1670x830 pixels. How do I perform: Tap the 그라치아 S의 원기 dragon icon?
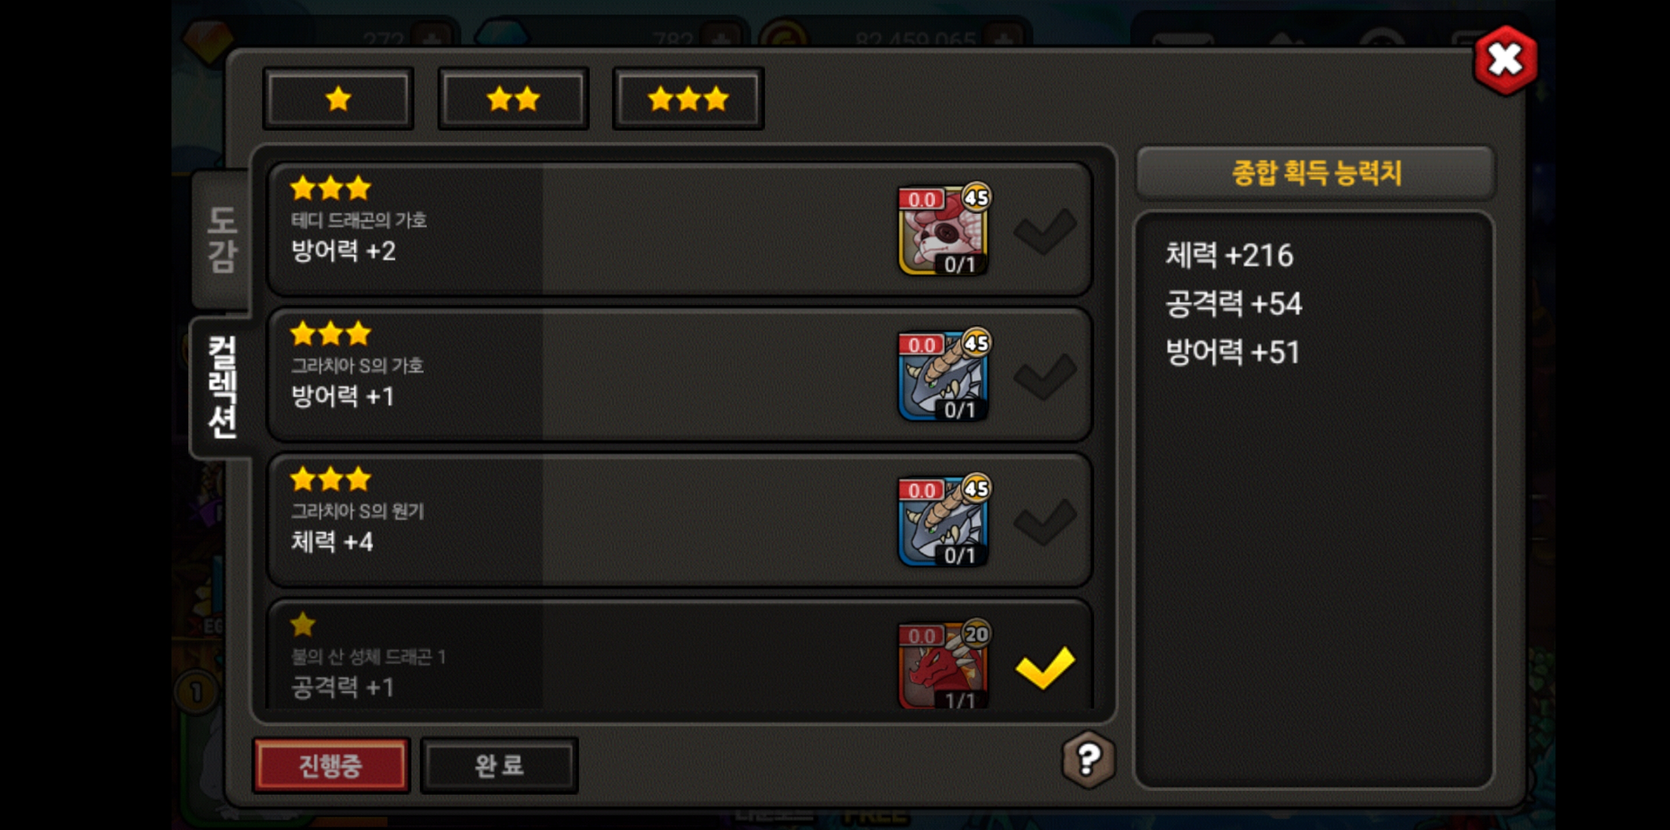[x=943, y=522]
